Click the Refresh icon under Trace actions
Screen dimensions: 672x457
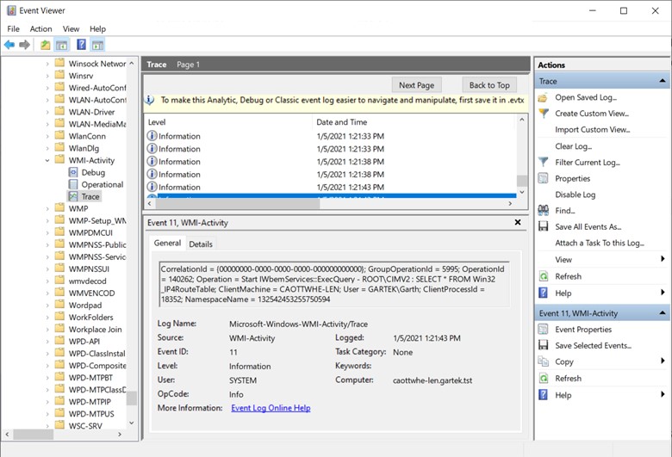click(543, 276)
